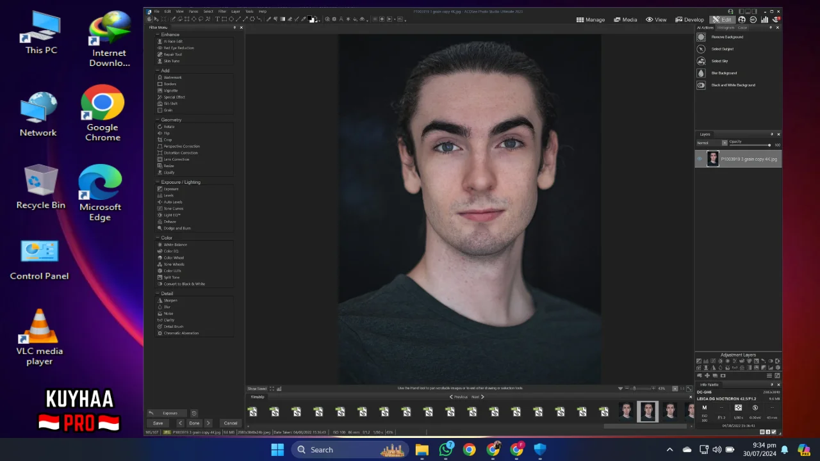This screenshot has height=461, width=820.
Task: Open Tone Curves adjustment
Action: coord(173,209)
